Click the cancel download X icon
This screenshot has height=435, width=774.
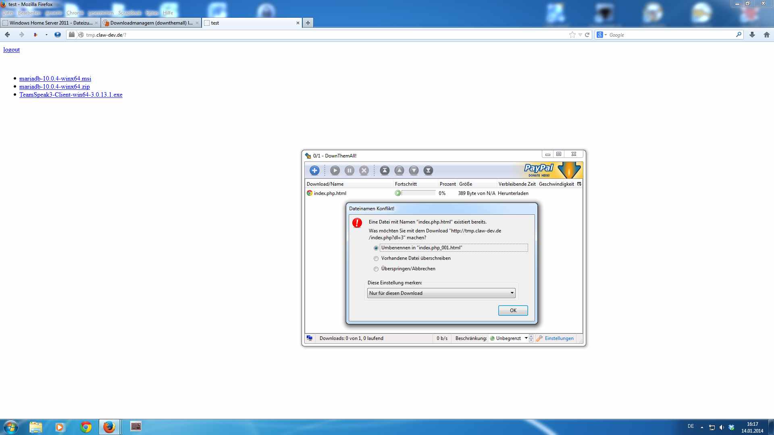[x=364, y=170]
